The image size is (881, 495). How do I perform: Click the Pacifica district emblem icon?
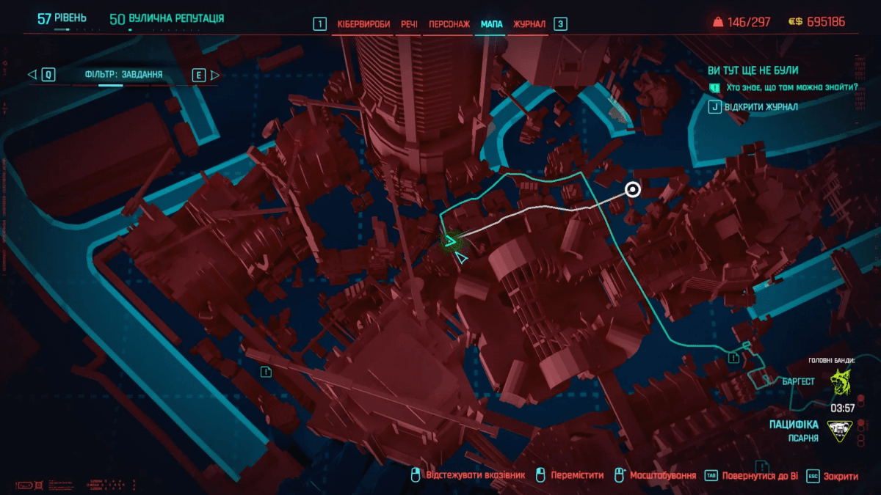[x=840, y=430]
